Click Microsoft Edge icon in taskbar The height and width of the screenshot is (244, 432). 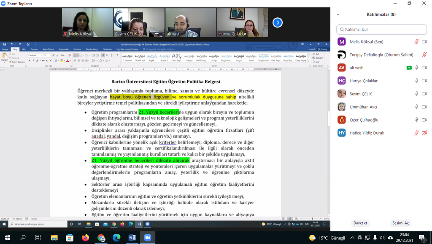click(116, 238)
